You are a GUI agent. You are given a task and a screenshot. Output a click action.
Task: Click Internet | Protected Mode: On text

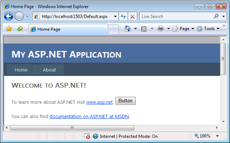129,136
